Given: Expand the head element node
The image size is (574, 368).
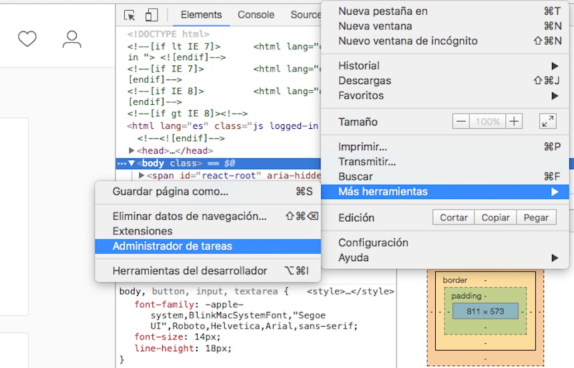Looking at the screenshot, I should click(132, 151).
